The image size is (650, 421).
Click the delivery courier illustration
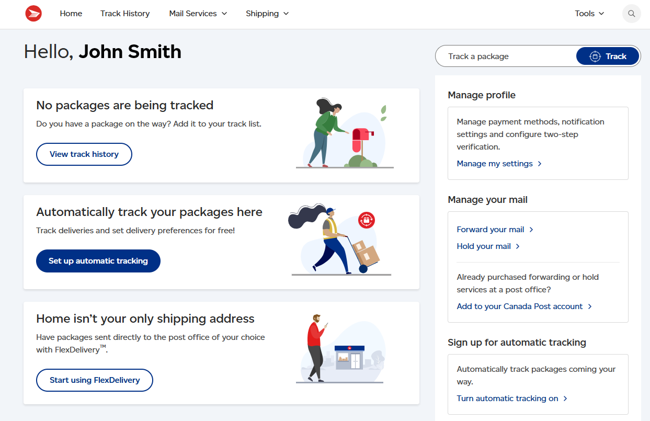340,239
